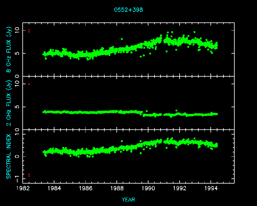The image size is (257, 206).
Task: Click the isolated 8 GHz outlier point near 1988
Action: tap(122, 39)
